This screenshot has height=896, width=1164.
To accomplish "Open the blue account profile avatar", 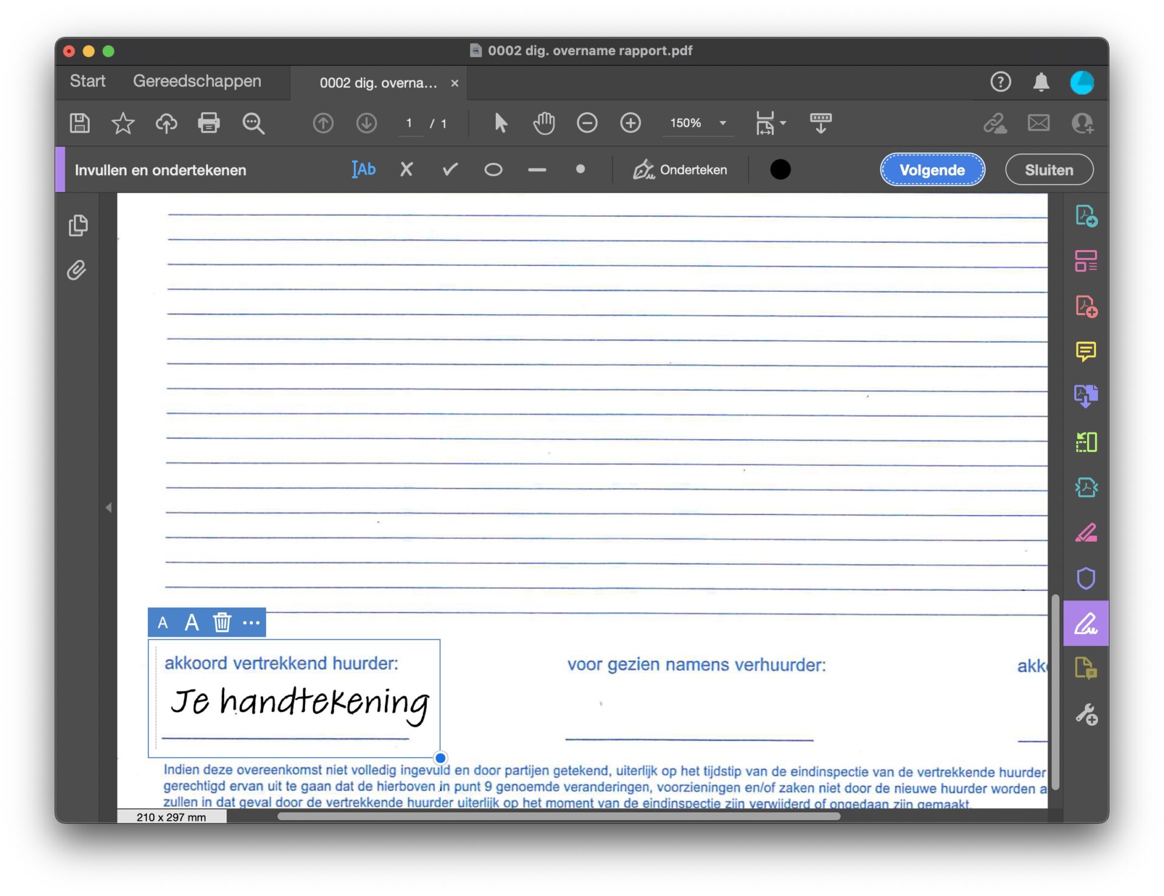I will coord(1082,82).
